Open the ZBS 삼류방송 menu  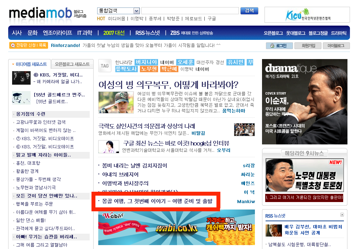tap(192, 33)
